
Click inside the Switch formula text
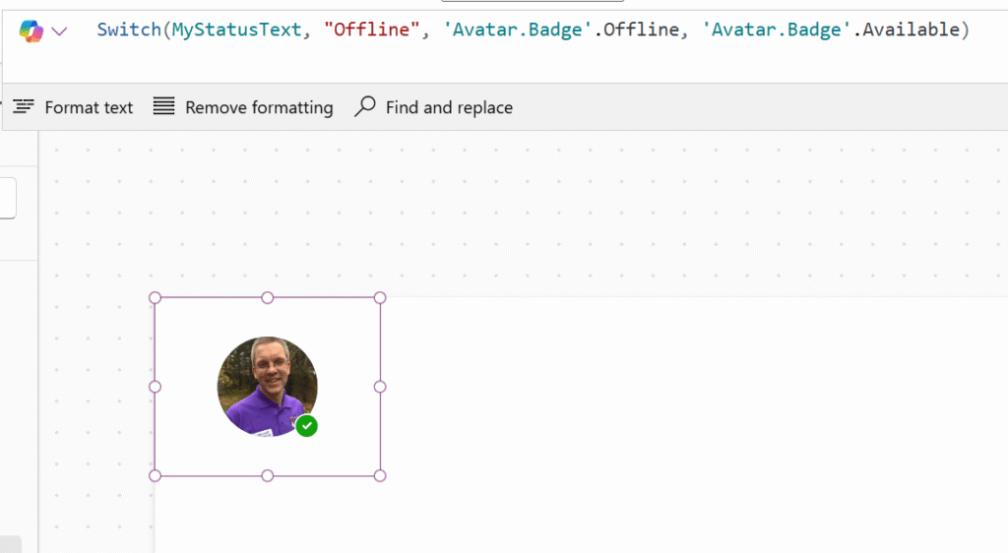click(533, 30)
